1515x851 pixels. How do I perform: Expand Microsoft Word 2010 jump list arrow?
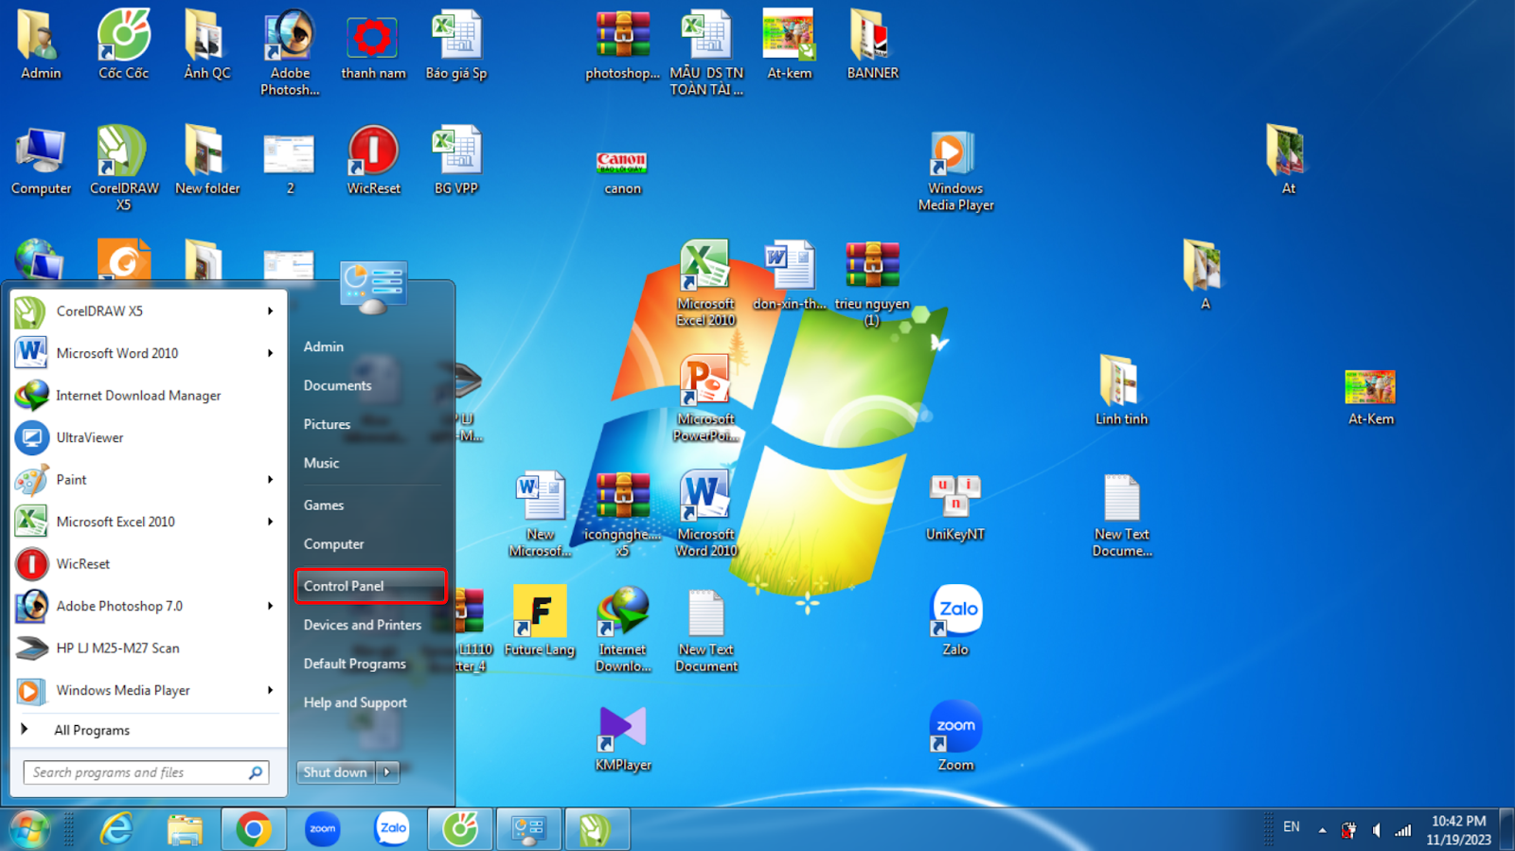coord(270,353)
